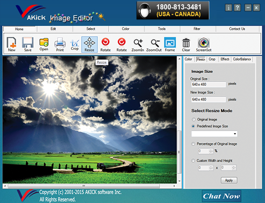This screenshot has height=203, width=265.
Task: Switch to the Color side panel tab
Action: pos(188,59)
